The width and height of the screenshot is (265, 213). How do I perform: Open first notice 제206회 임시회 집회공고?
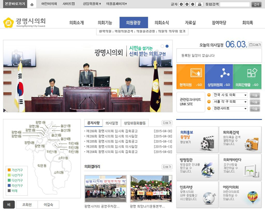coord(112,131)
